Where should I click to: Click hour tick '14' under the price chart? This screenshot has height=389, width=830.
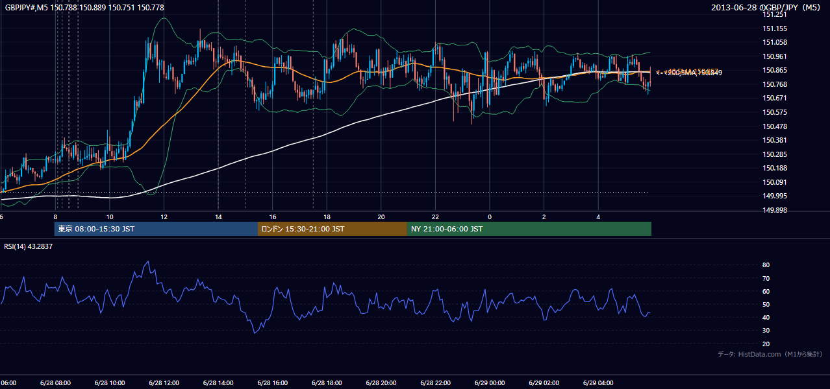coord(218,217)
